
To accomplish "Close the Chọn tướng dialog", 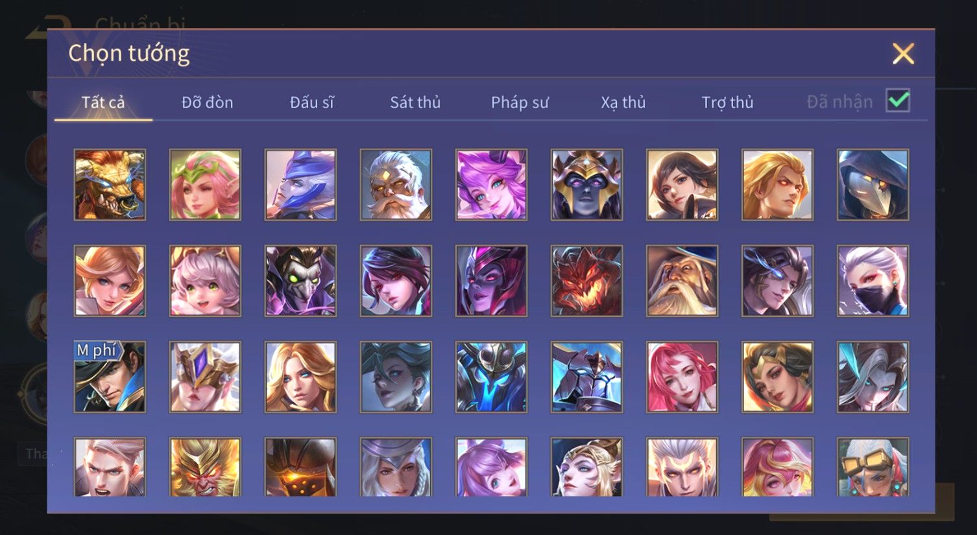I will 903,53.
